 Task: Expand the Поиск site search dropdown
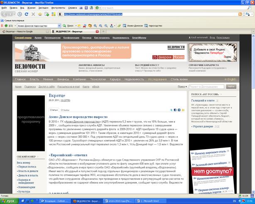182,87
